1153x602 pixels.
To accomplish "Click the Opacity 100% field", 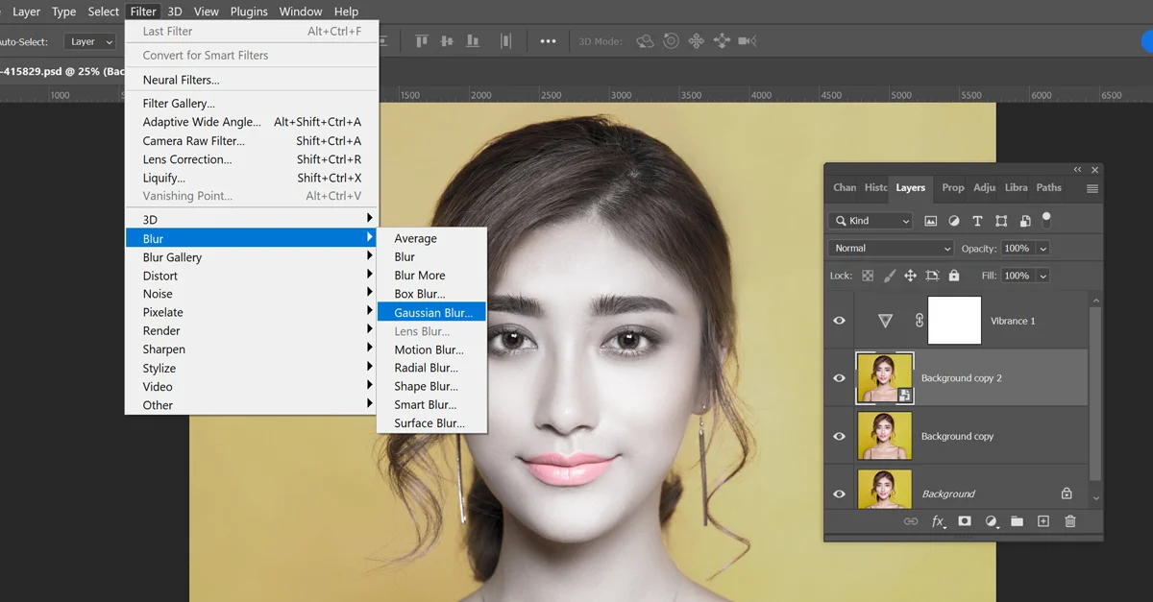I will [1018, 249].
